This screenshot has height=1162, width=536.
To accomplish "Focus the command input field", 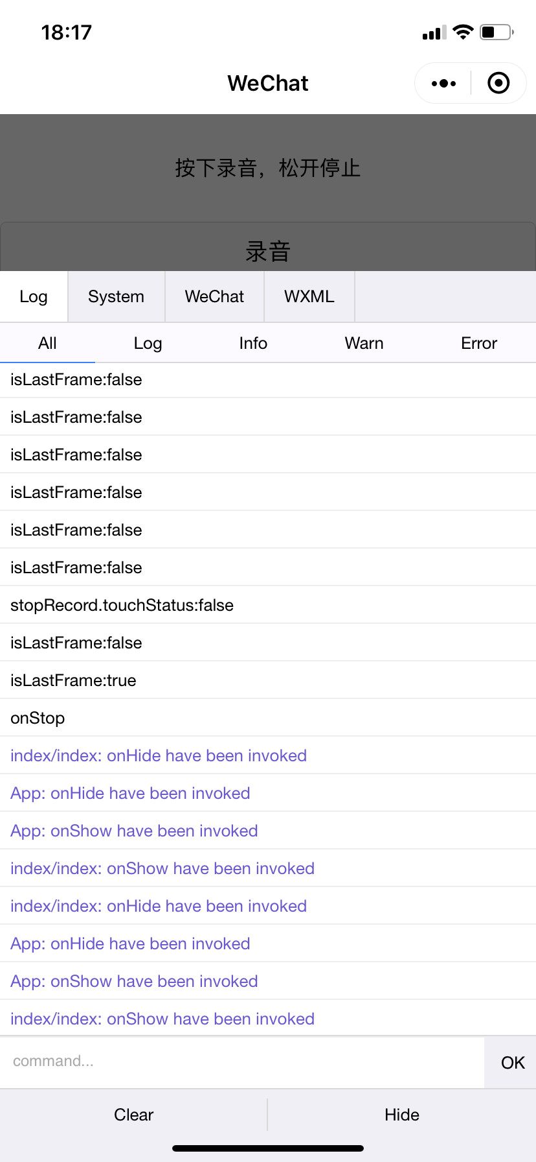I will click(x=242, y=1061).
